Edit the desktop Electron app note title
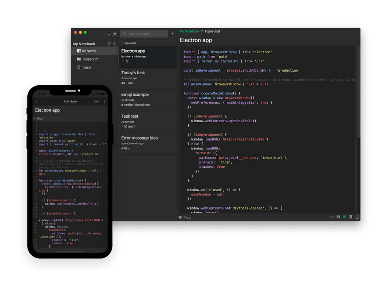 196,40
